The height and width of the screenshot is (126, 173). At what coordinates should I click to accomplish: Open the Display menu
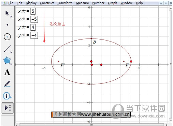click(x=31, y=3)
